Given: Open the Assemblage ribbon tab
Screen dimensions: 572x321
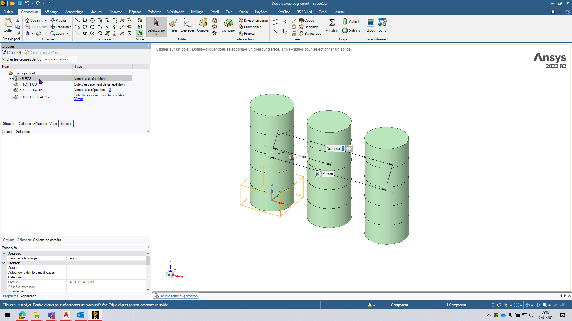Looking at the screenshot, I should click(x=74, y=12).
